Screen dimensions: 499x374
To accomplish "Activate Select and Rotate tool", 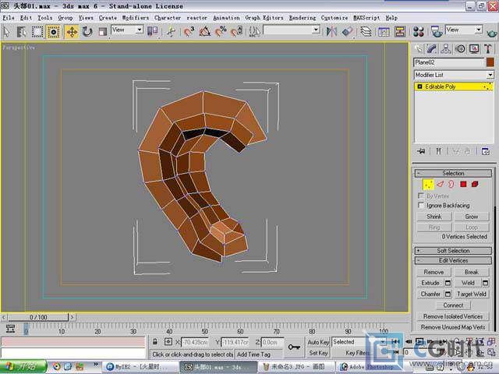I will pos(87,32).
